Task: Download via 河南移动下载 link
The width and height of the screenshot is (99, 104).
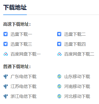Action: (x=77, y=86)
